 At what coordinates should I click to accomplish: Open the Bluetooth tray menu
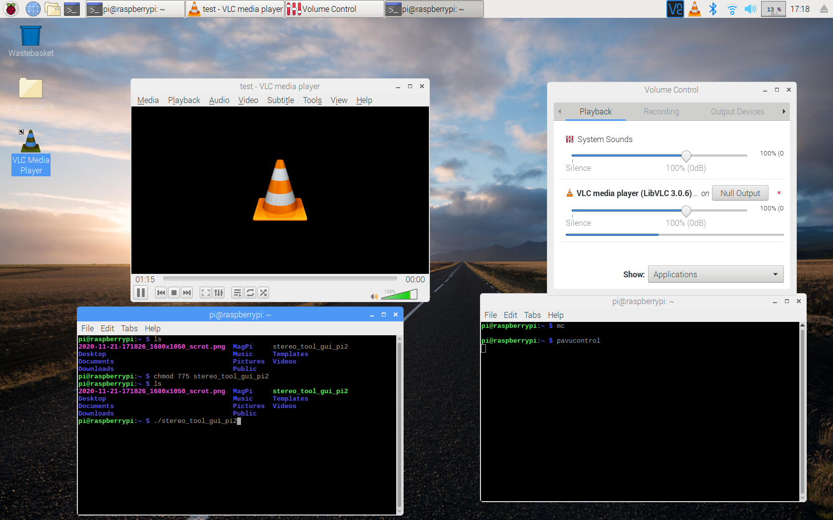pos(713,9)
